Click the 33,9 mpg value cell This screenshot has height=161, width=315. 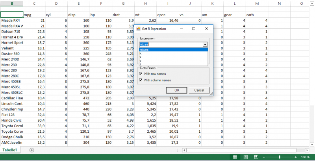tap(34, 126)
